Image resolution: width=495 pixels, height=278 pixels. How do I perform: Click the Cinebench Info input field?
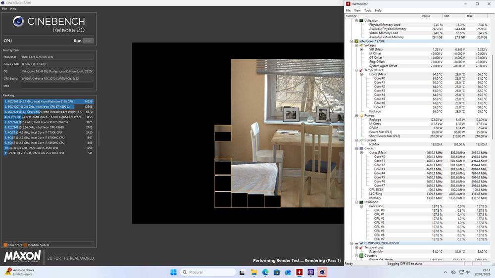[57, 86]
